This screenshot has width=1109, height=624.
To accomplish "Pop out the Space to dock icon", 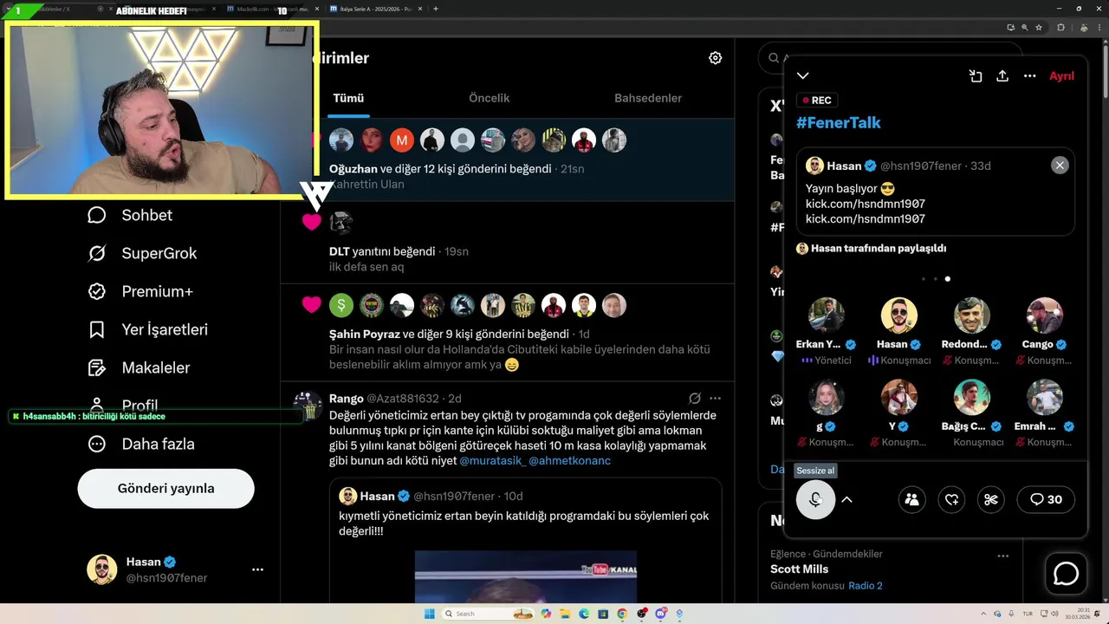I will [976, 76].
